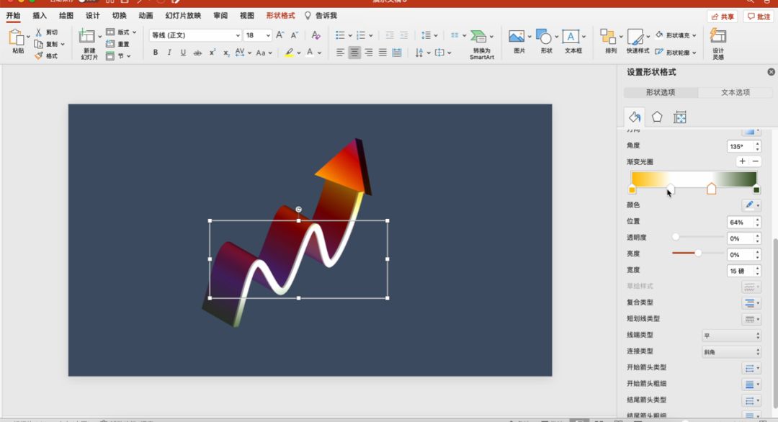
Task: Click the bulleted list icon
Action: point(340,35)
